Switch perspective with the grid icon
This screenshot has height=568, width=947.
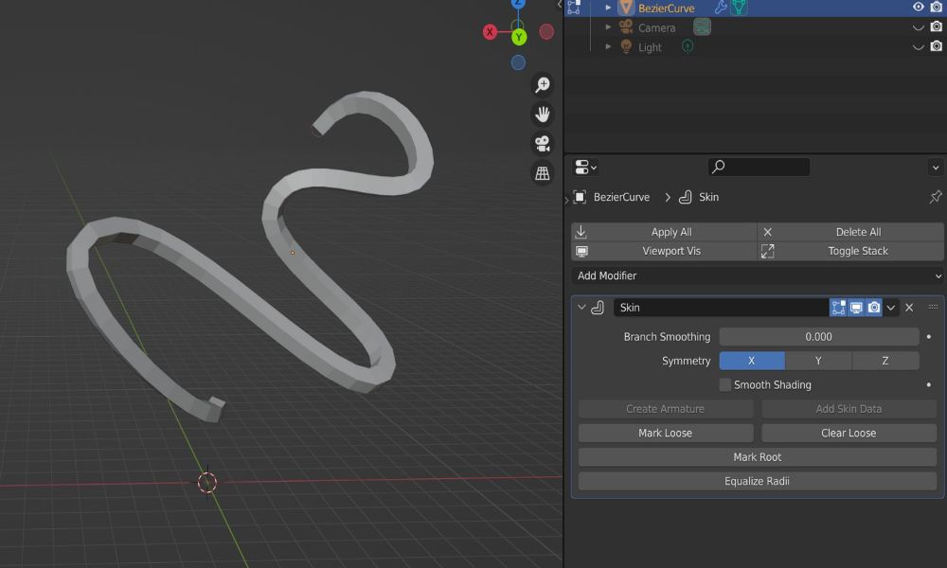coord(543,173)
